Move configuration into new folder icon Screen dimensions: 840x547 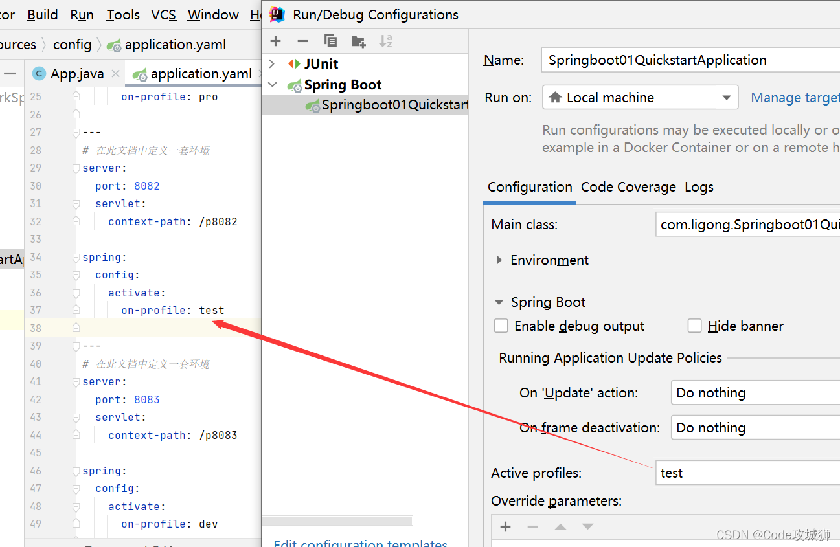click(x=358, y=41)
